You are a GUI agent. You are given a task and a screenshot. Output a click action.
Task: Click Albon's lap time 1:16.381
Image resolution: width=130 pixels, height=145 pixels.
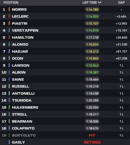pos(92,72)
